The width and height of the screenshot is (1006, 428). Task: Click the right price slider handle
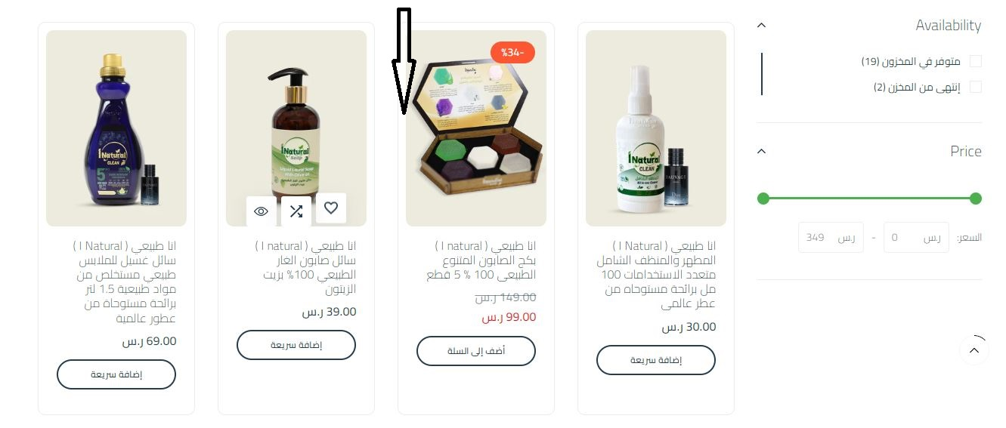976,199
